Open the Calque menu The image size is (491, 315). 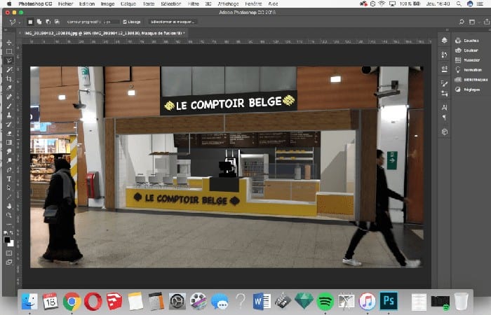(128, 3)
